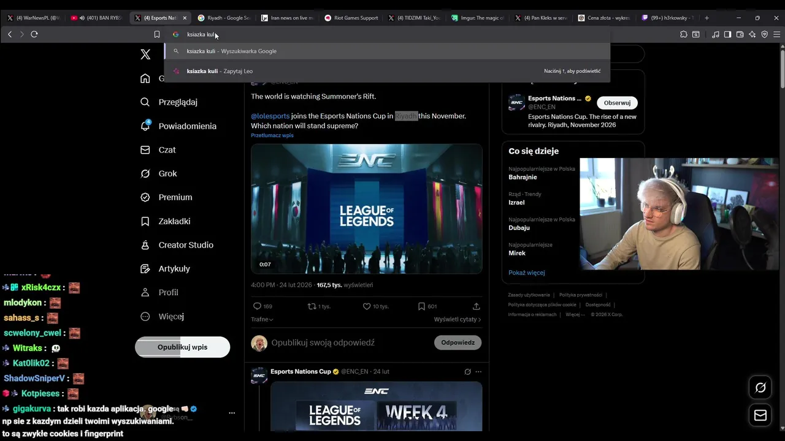Click Przetłumacz wpis link

click(272, 135)
